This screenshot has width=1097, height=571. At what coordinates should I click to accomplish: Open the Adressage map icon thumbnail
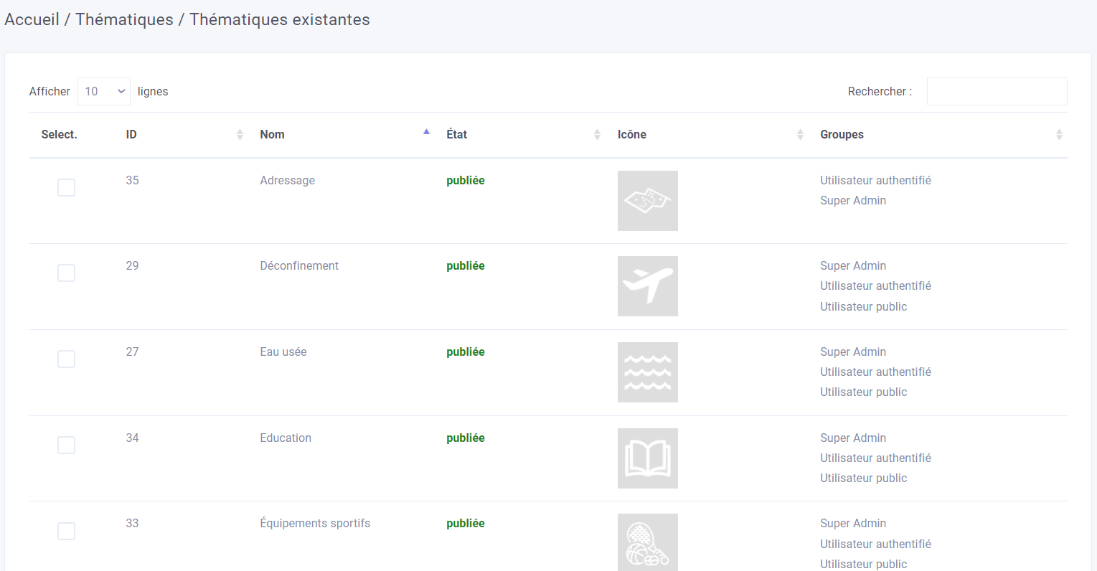647,201
